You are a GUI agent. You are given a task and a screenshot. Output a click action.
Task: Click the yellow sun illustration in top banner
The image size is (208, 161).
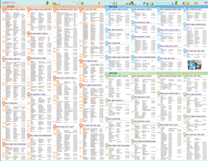(x=73, y=2)
